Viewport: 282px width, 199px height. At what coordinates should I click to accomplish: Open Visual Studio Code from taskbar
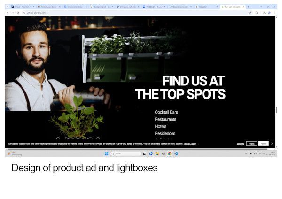[176, 154]
